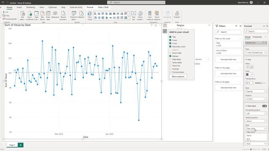Uncheck the Title checkbox

tap(170, 37)
